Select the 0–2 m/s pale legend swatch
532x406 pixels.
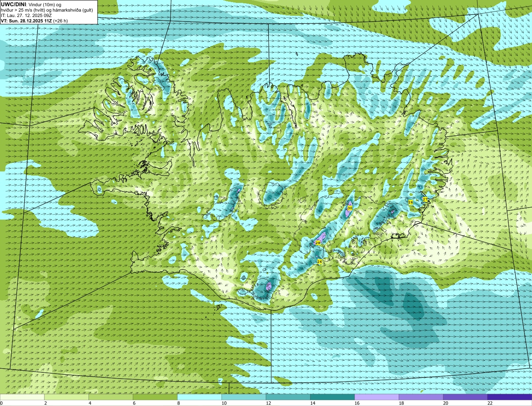[x=22, y=397]
